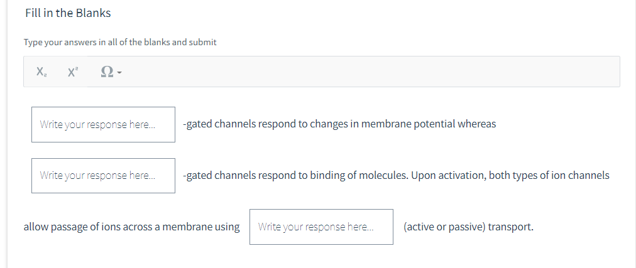636x268 pixels.
Task: Select the blank before '(active or passive)'
Action: (x=321, y=227)
